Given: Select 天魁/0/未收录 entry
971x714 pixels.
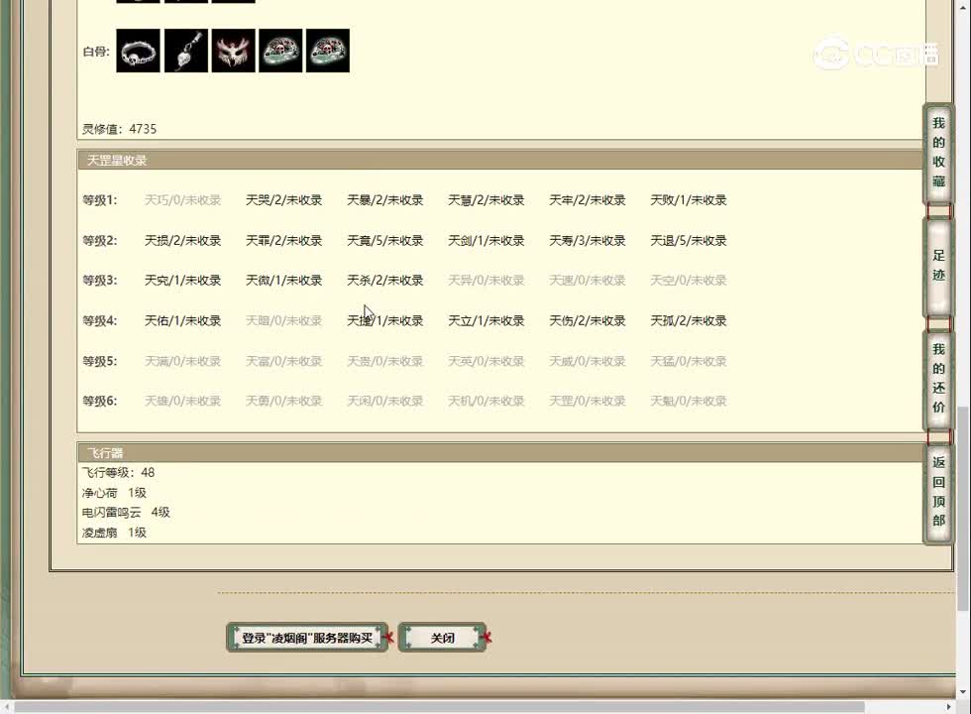Looking at the screenshot, I should pyautogui.click(x=689, y=401).
